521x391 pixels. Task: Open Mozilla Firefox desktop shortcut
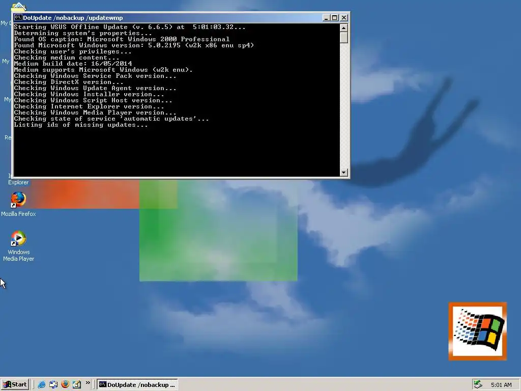18,204
